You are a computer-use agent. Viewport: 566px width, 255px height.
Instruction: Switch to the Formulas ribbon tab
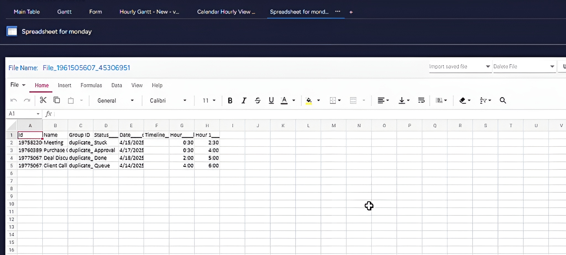(x=91, y=85)
